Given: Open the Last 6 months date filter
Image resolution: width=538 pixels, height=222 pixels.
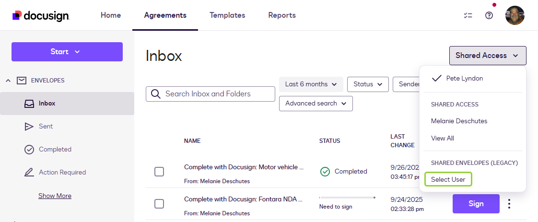Looking at the screenshot, I should [311, 84].
